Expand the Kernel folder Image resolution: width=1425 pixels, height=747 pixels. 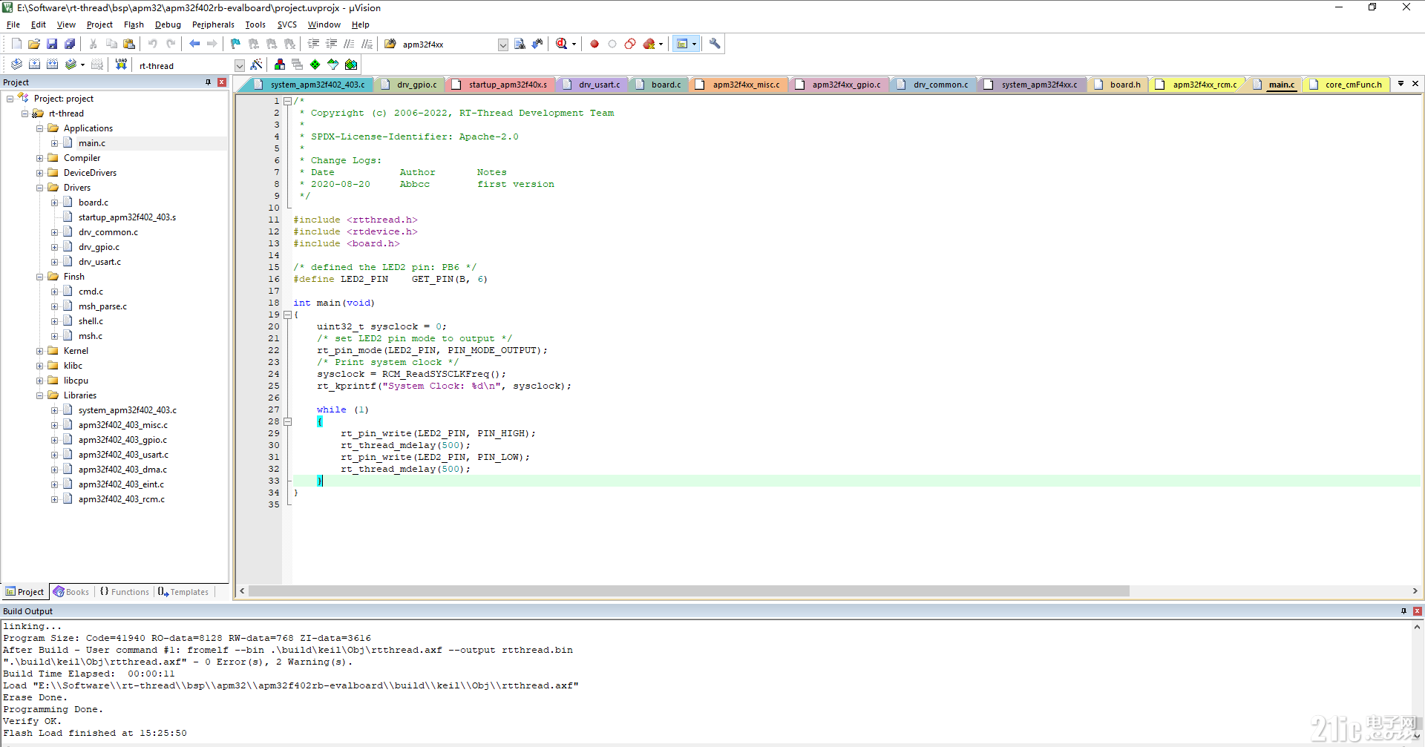(x=40, y=351)
